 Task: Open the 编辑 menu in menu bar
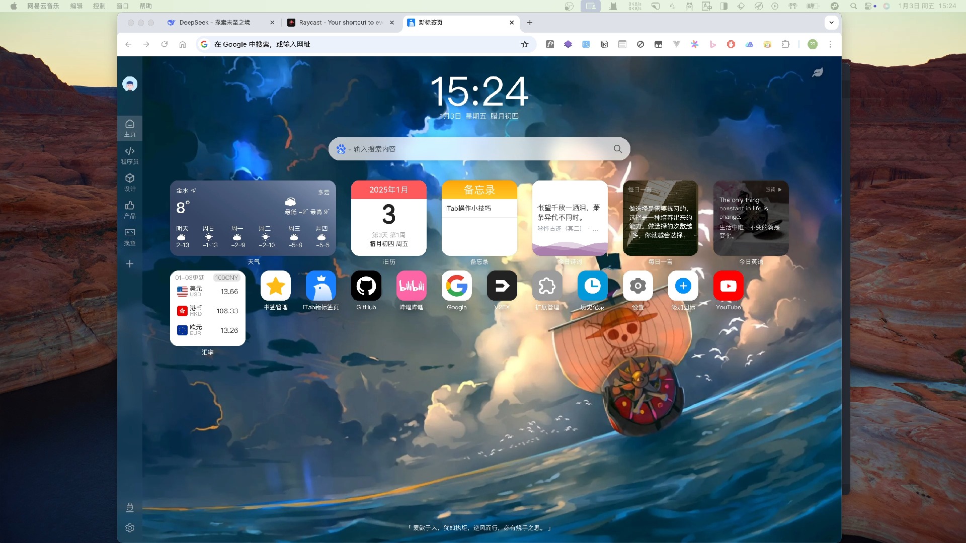[x=76, y=6]
